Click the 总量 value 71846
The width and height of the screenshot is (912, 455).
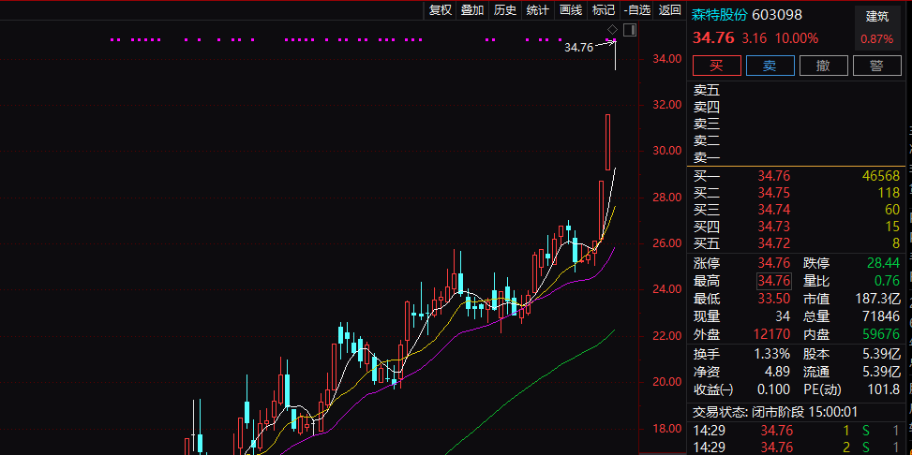point(880,316)
